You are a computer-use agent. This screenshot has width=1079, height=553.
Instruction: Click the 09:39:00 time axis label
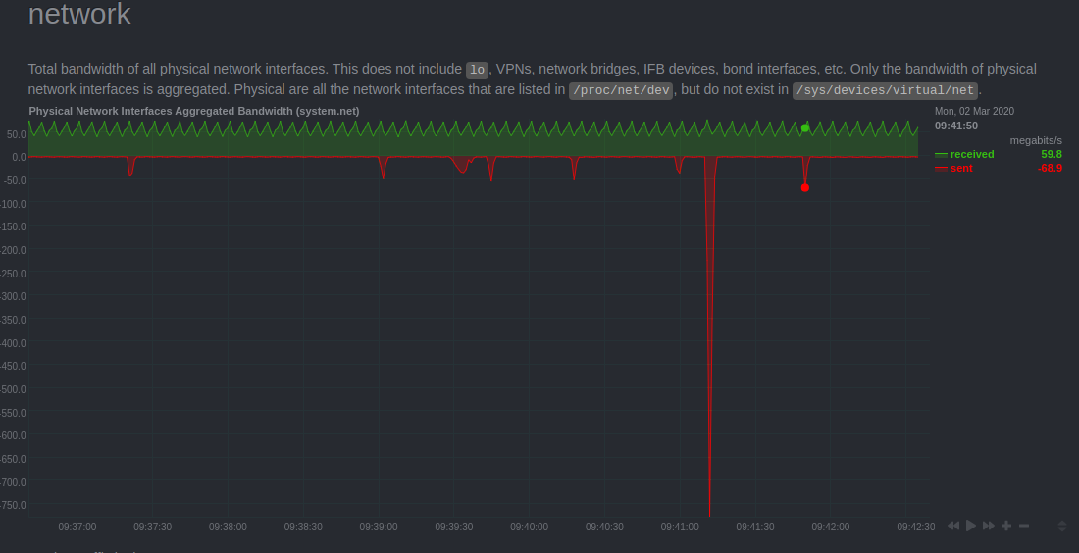pyautogui.click(x=379, y=527)
